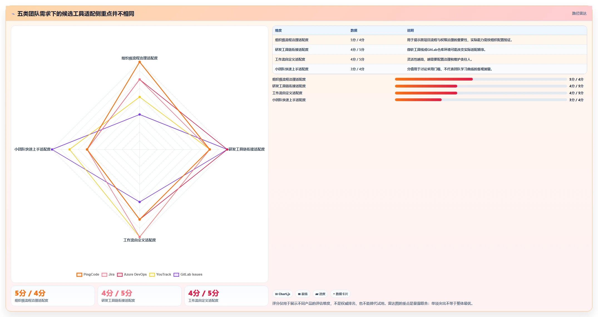Click the orange 5分 / 4分 data card
The width and height of the screenshot is (598, 317).
[53, 296]
